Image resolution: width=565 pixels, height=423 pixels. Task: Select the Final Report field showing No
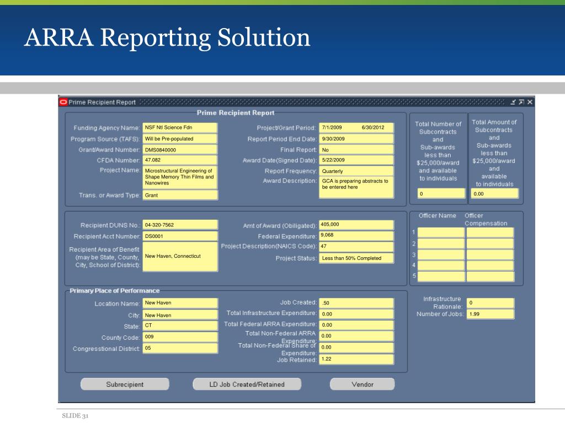pyautogui.click(x=356, y=150)
